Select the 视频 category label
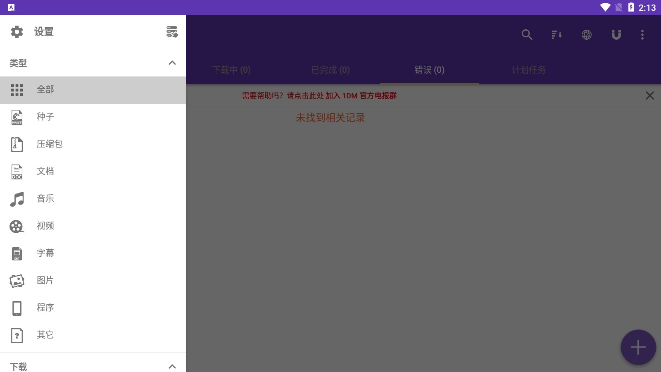661x372 pixels. pos(45,226)
